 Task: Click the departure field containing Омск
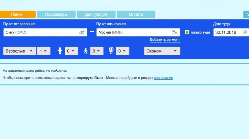[x=40, y=32]
